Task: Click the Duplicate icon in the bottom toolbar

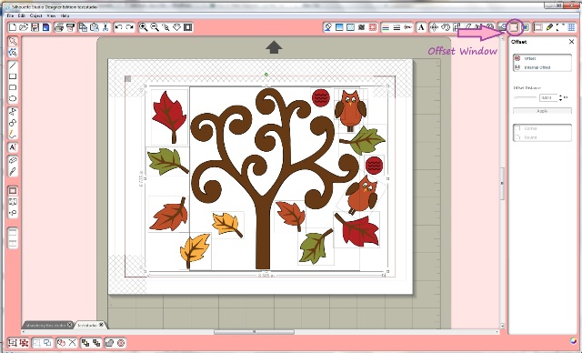Action: point(61,343)
